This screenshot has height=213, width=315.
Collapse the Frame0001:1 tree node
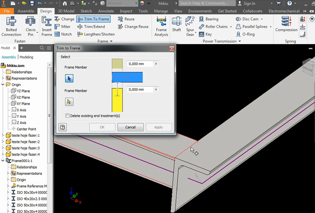[x=3, y=161]
